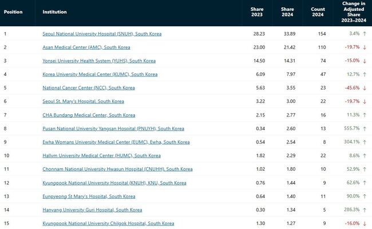Click up arrow beside 8.6% change

click(x=365, y=155)
